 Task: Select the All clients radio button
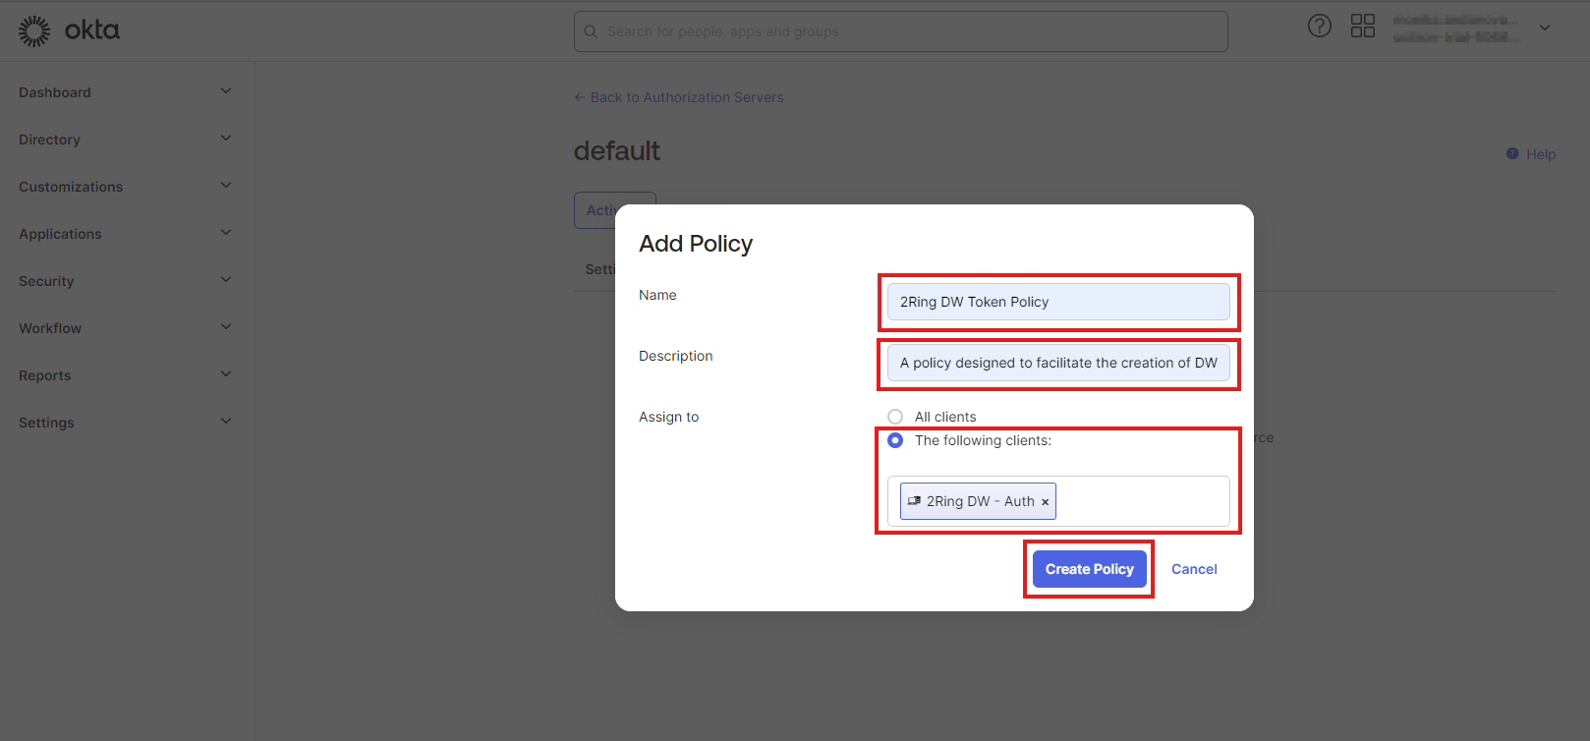pos(895,417)
